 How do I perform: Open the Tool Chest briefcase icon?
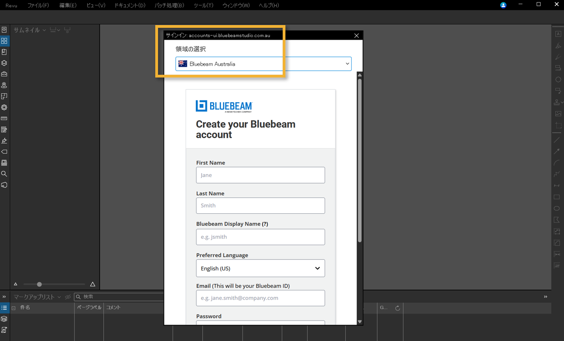tap(4, 74)
